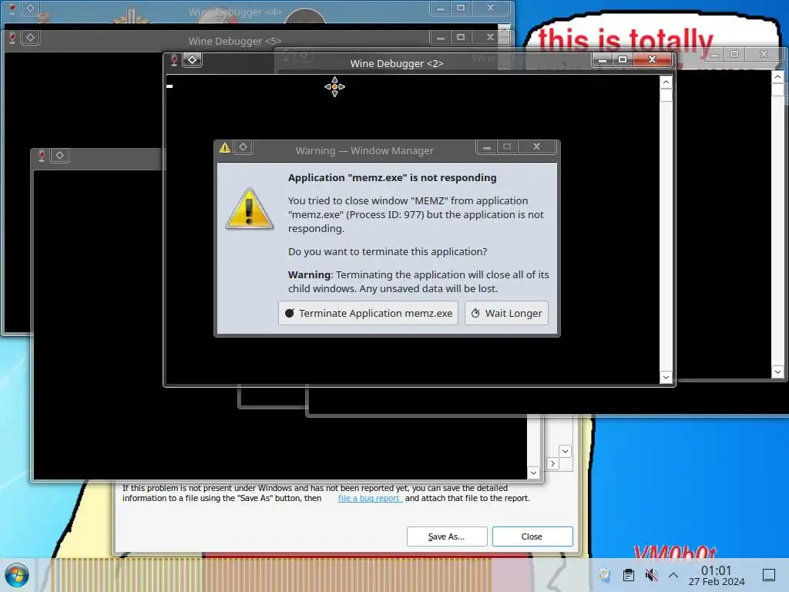Toggle the diamond pin of the untitled black window
The image size is (789, 592).
pyautogui.click(x=60, y=156)
